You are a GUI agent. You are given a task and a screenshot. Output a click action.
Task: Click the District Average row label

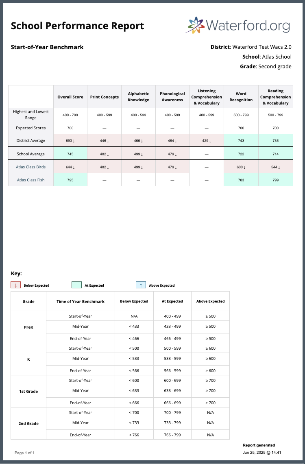(31, 141)
